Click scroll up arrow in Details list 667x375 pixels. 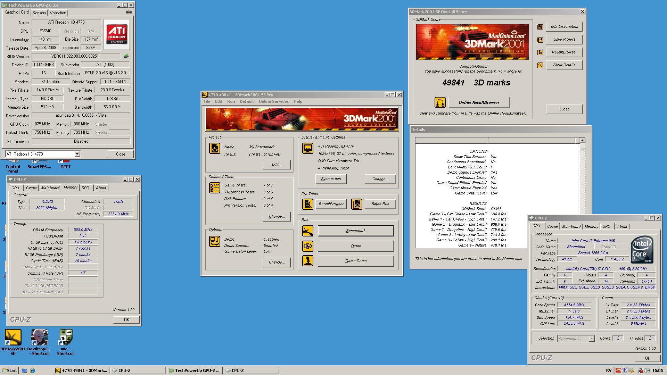(583, 141)
